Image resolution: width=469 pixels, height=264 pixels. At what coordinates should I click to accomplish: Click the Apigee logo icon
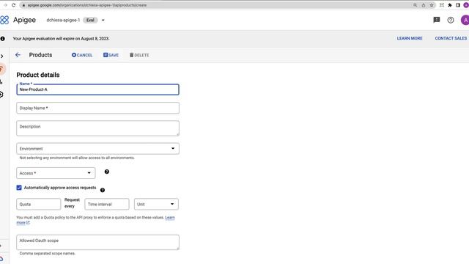coord(4,20)
